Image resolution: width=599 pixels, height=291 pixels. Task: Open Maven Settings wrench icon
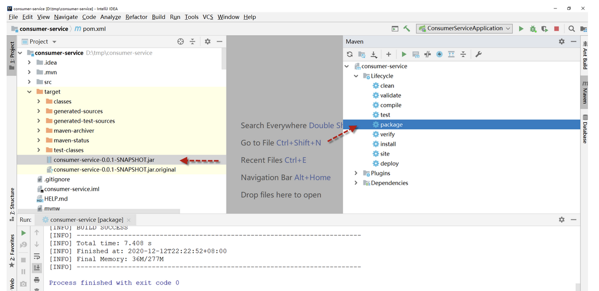coord(478,54)
